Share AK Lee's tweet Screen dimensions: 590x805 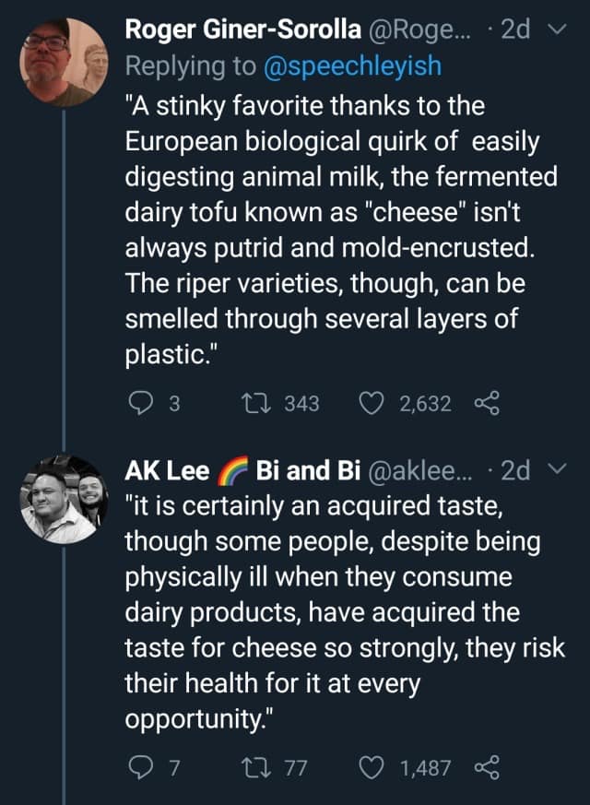pyautogui.click(x=485, y=767)
